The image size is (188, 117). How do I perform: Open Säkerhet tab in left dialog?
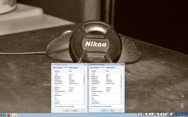coord(60,67)
